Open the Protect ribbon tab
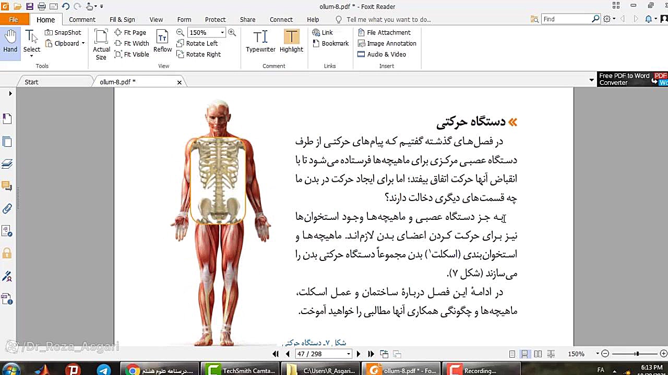Viewport: 668px width, 375px height. pyautogui.click(x=215, y=20)
